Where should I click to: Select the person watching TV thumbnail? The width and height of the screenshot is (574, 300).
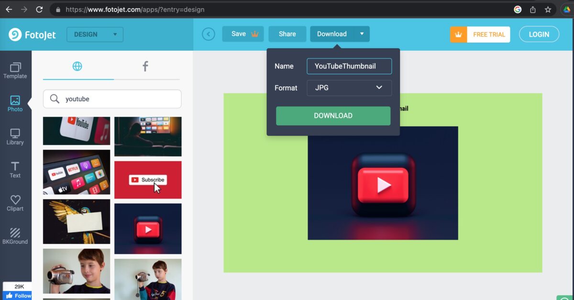[148, 136]
